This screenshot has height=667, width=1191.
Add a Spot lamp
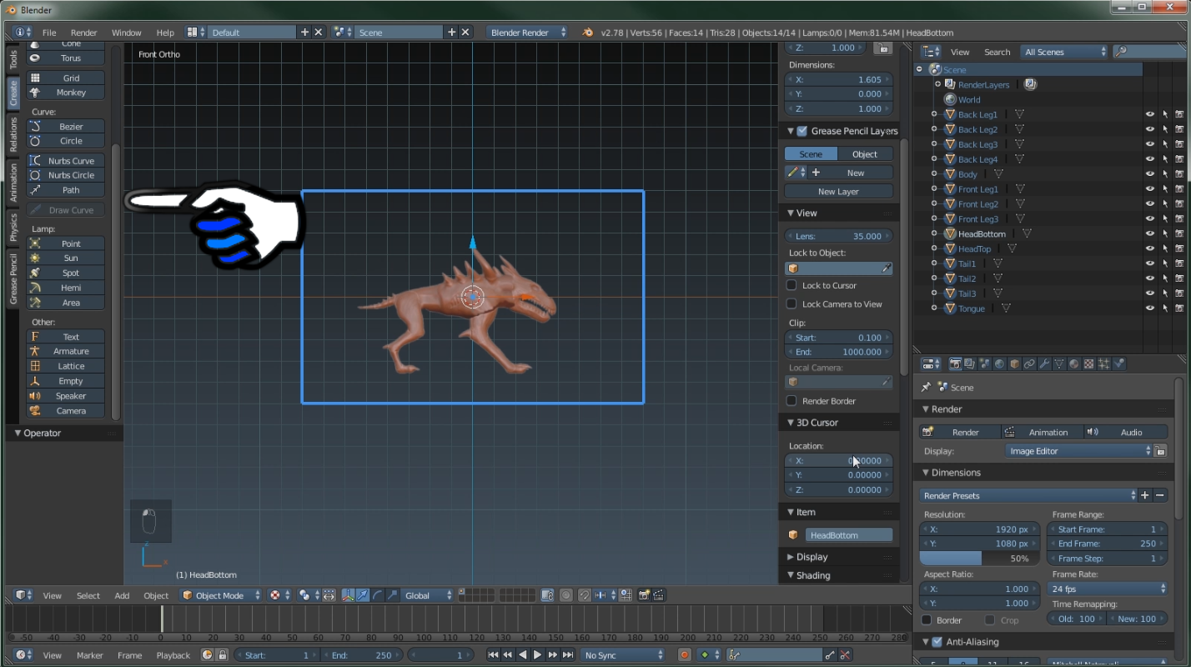(66, 273)
